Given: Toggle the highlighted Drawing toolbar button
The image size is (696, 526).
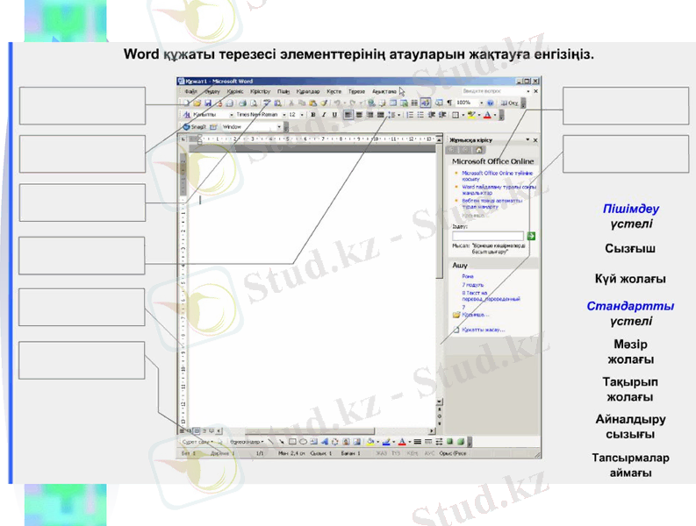Looking at the screenshot, I should [x=425, y=103].
